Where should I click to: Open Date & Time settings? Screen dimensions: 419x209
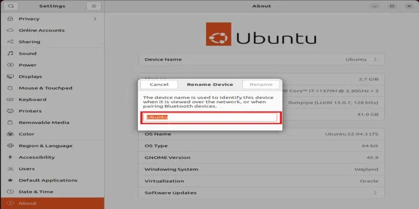tap(52, 192)
